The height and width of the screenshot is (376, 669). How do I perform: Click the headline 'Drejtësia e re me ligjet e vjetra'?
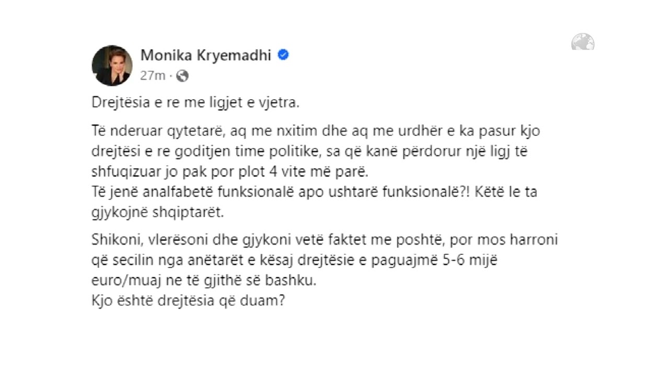pos(195,102)
